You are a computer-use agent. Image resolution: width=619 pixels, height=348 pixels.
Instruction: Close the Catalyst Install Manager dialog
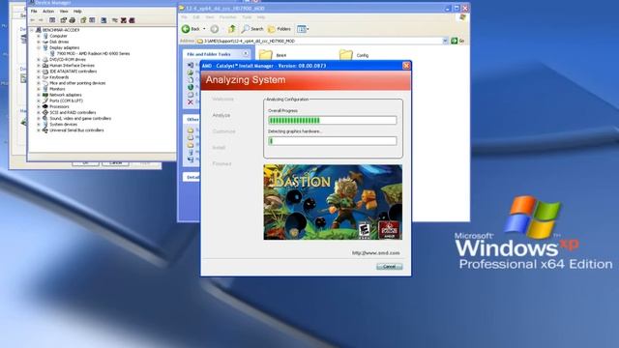pyautogui.click(x=406, y=66)
